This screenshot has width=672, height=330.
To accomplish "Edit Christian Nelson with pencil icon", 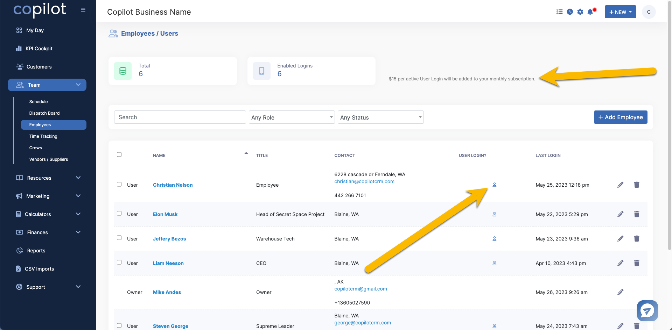I will pyautogui.click(x=620, y=185).
